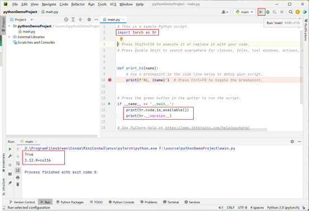This screenshot has width=309, height=211.
Task: Open the File menu
Action: point(15,4)
